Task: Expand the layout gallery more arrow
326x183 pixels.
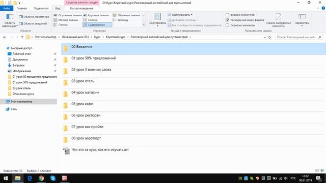Action: pos(144,25)
